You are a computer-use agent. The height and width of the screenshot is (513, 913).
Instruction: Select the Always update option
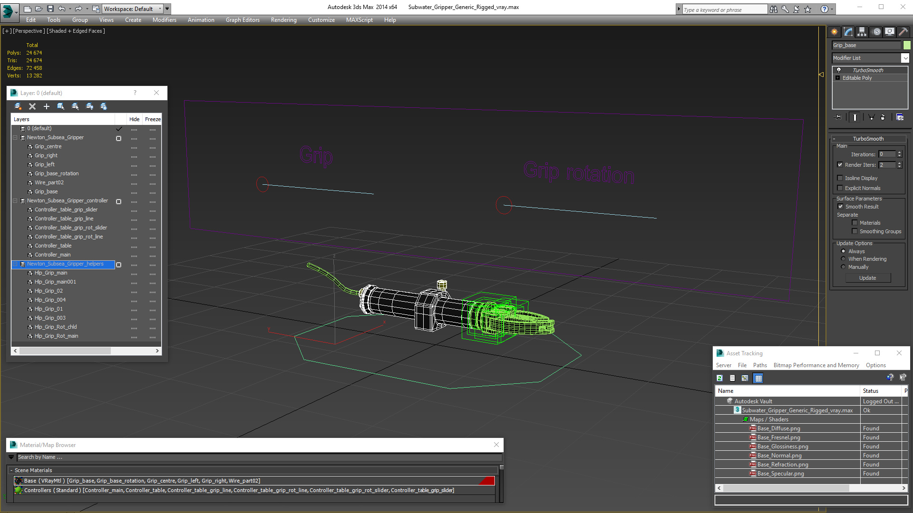coord(844,251)
